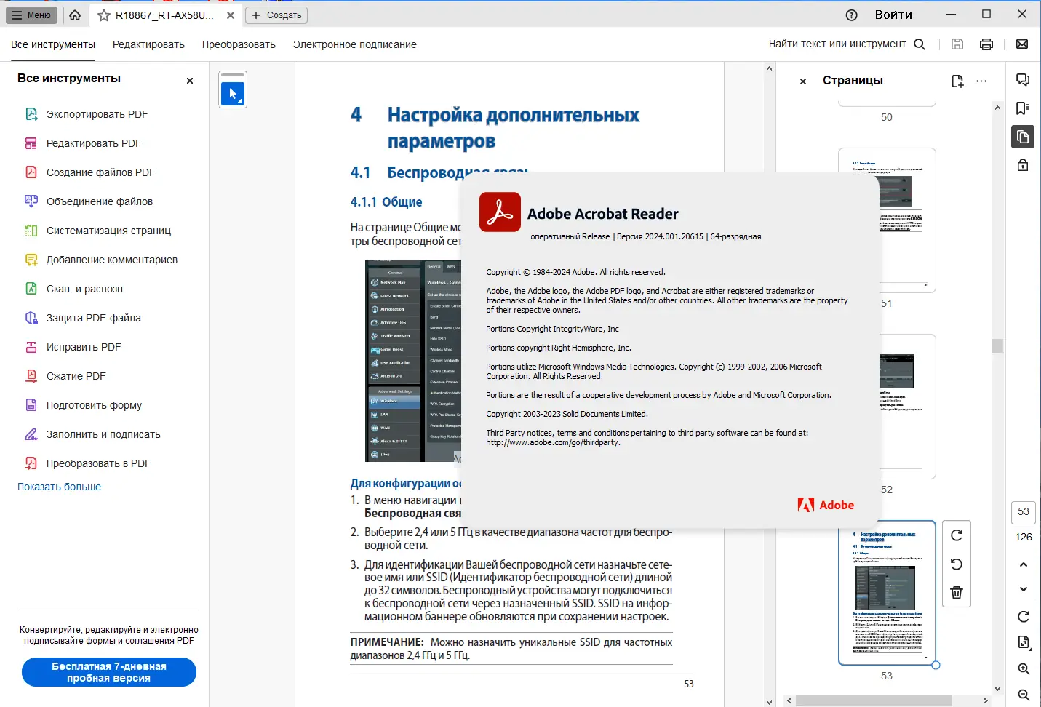This screenshot has width=1041, height=707.
Task: Open the Добавление комментариев tool
Action: tap(112, 260)
